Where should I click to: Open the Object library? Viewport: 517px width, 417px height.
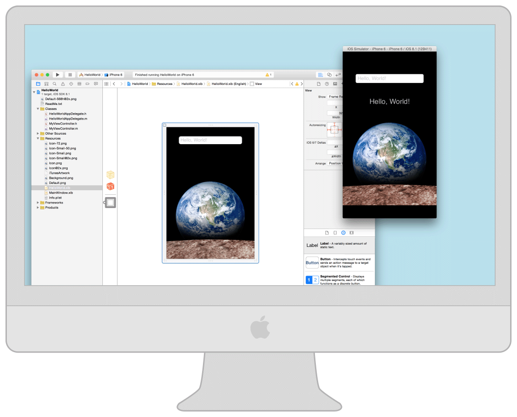[343, 233]
